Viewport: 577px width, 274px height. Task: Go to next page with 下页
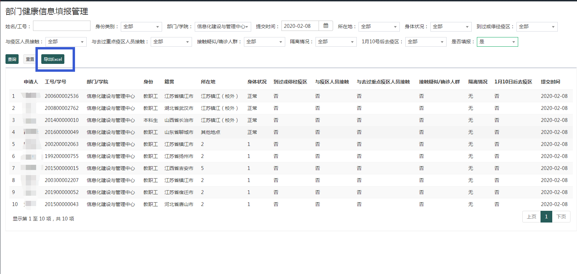point(561,217)
